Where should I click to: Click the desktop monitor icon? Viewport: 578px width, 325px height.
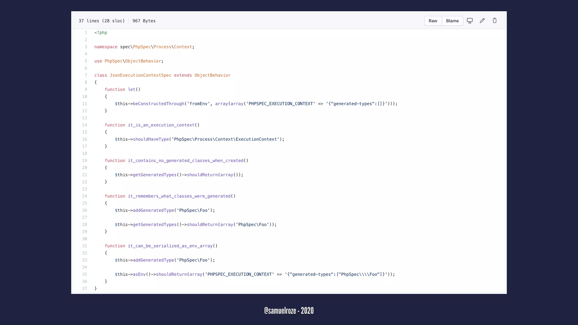(x=470, y=21)
